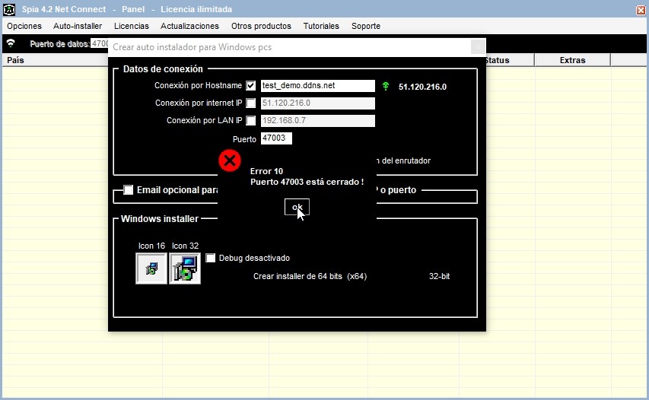The image size is (649, 400).
Task: Select the Icon 32 installer image
Action: click(185, 269)
